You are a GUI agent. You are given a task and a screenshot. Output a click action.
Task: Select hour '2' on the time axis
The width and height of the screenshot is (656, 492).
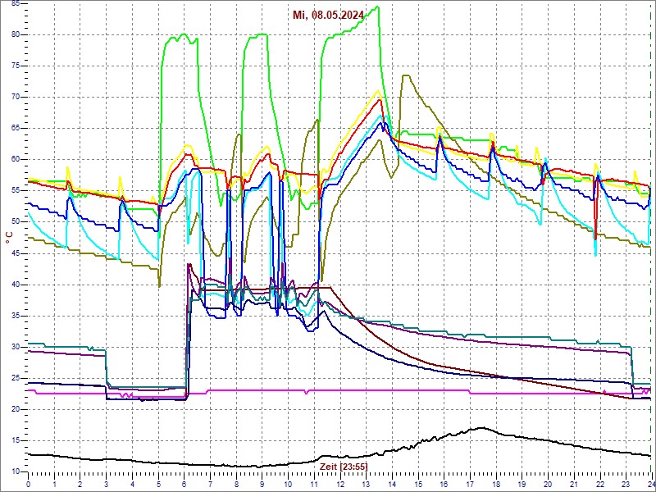click(80, 484)
